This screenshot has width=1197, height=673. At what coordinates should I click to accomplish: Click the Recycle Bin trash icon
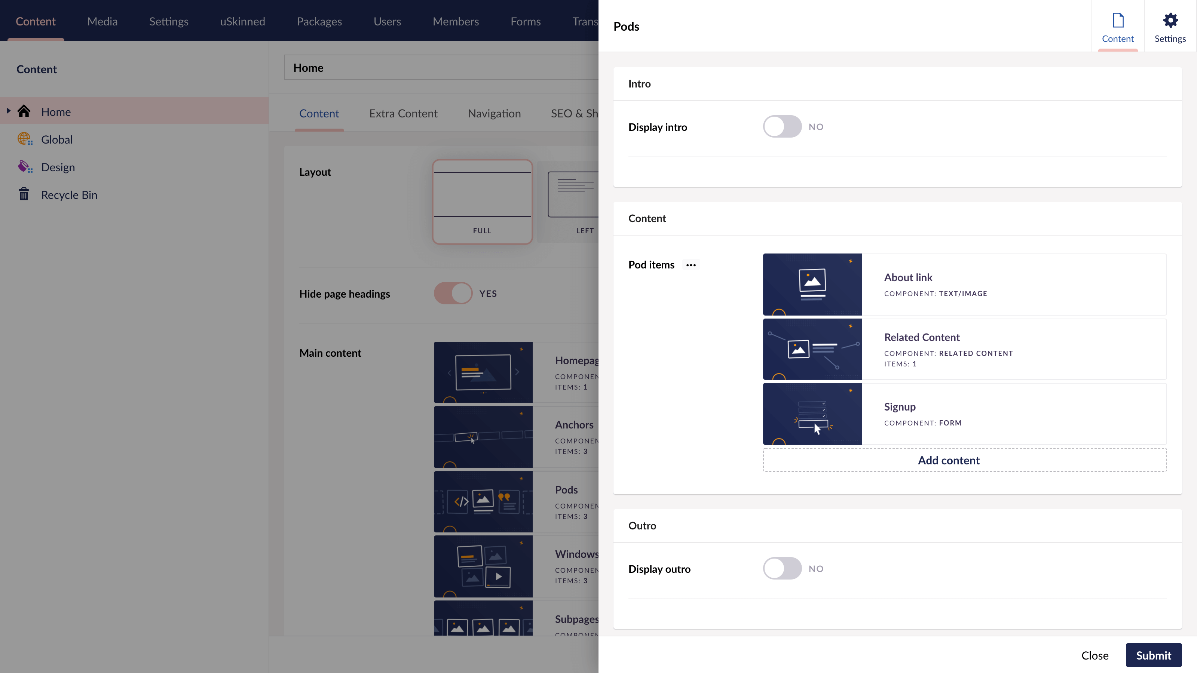pyautogui.click(x=24, y=194)
